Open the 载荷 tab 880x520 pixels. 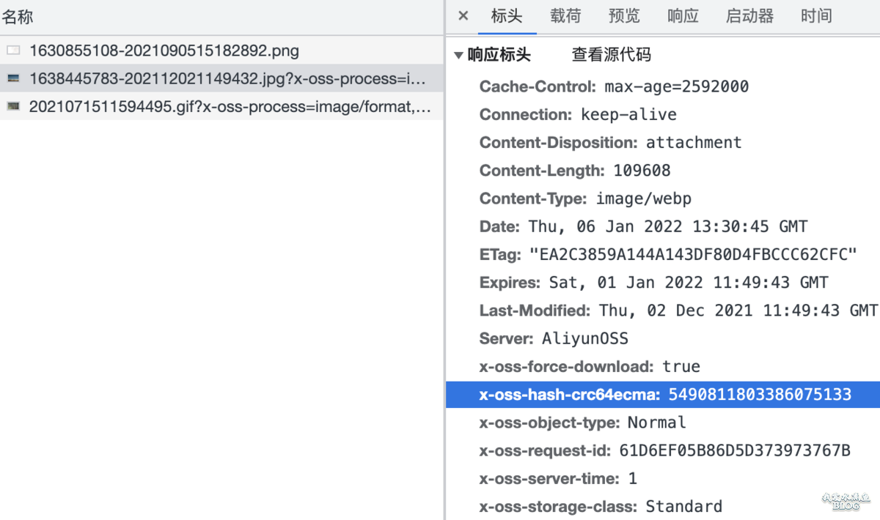tap(565, 16)
